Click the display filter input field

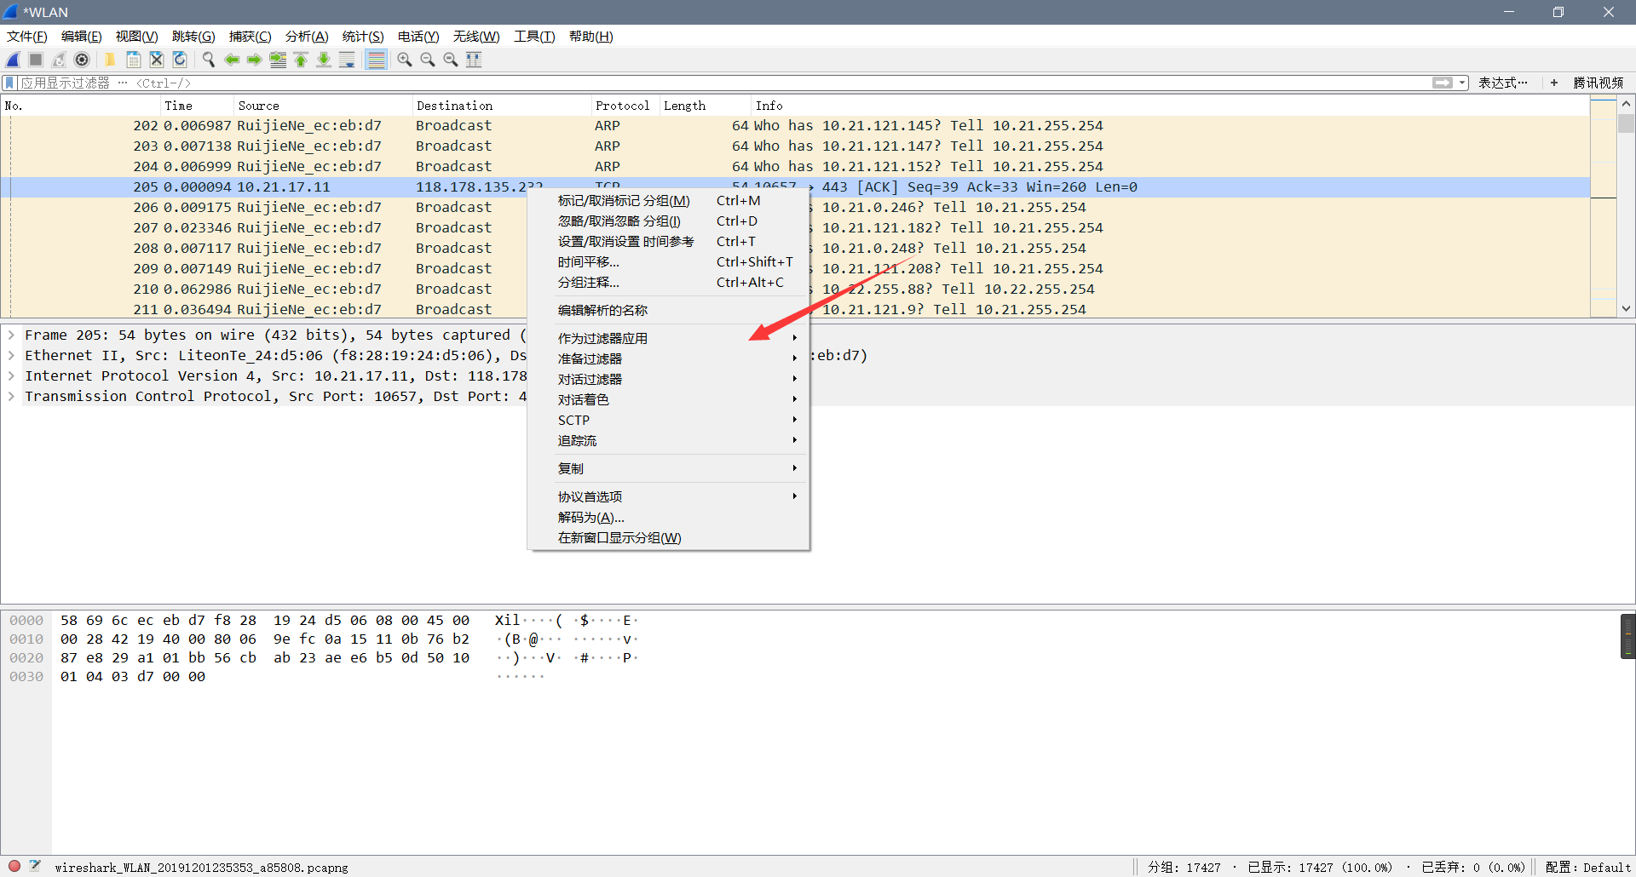[724, 83]
